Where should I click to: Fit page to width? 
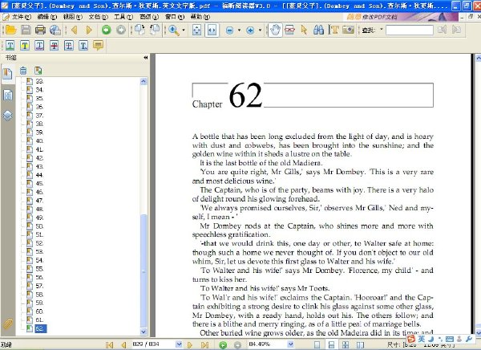pos(212,30)
